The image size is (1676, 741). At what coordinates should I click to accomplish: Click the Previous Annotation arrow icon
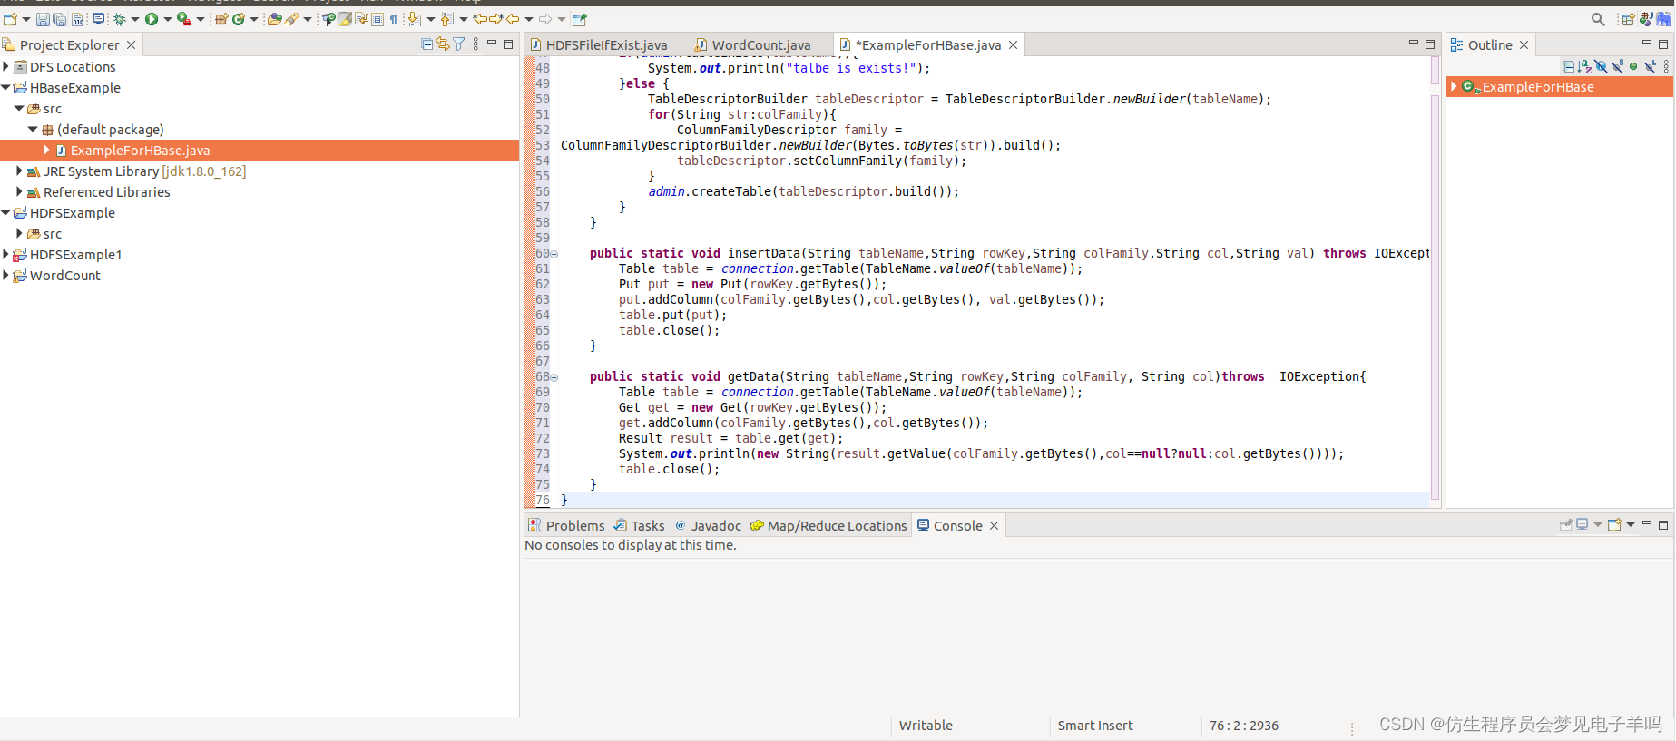(446, 19)
